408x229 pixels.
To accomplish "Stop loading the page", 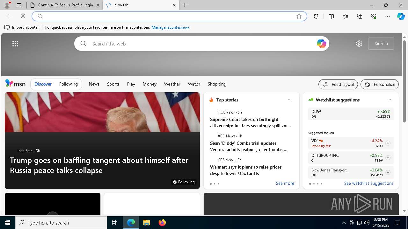I will [23, 16].
